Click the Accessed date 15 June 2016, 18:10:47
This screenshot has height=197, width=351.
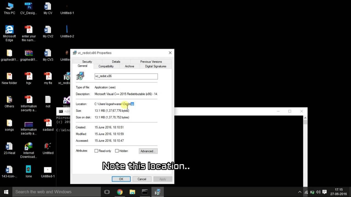[109, 141]
